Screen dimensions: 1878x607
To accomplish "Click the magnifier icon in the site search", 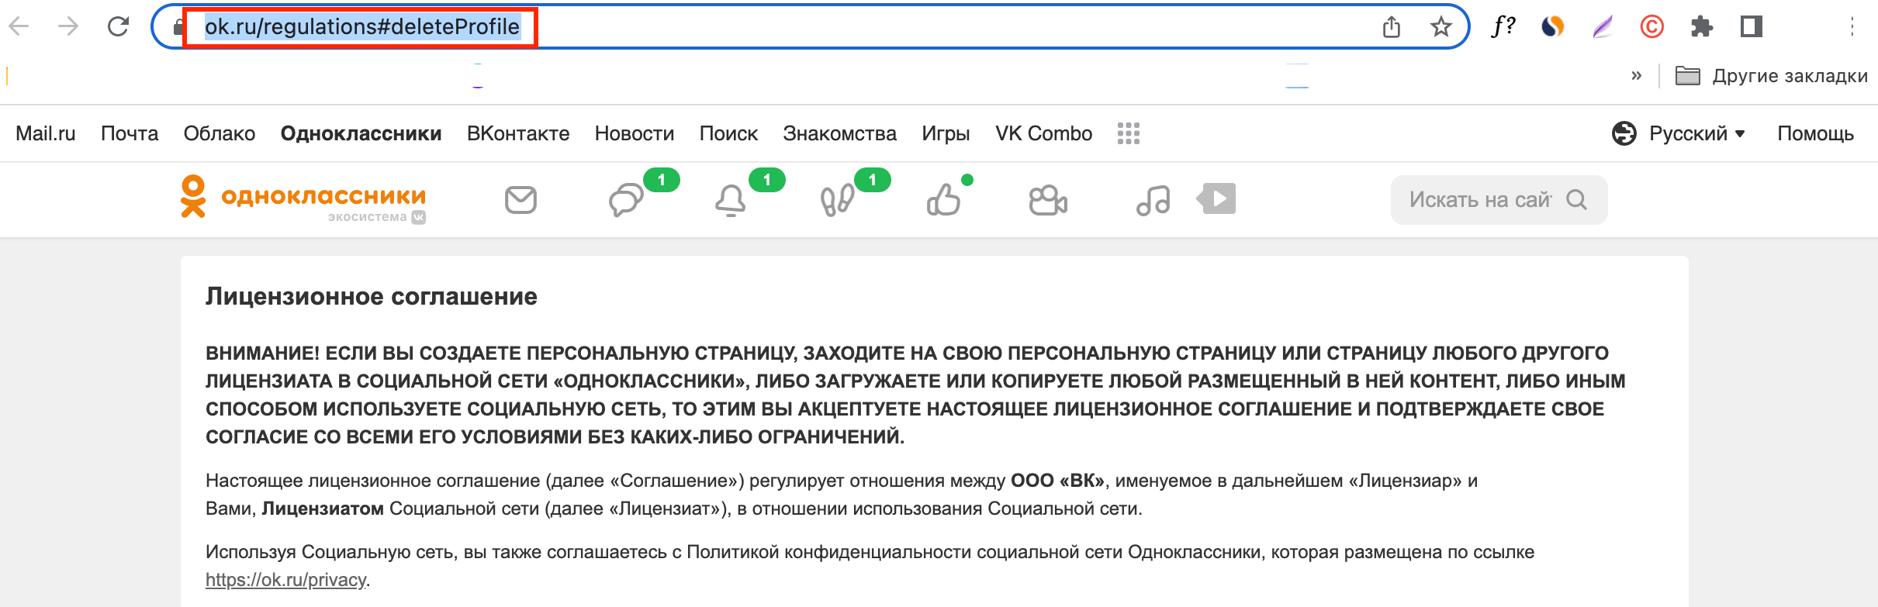I will pos(1577,200).
